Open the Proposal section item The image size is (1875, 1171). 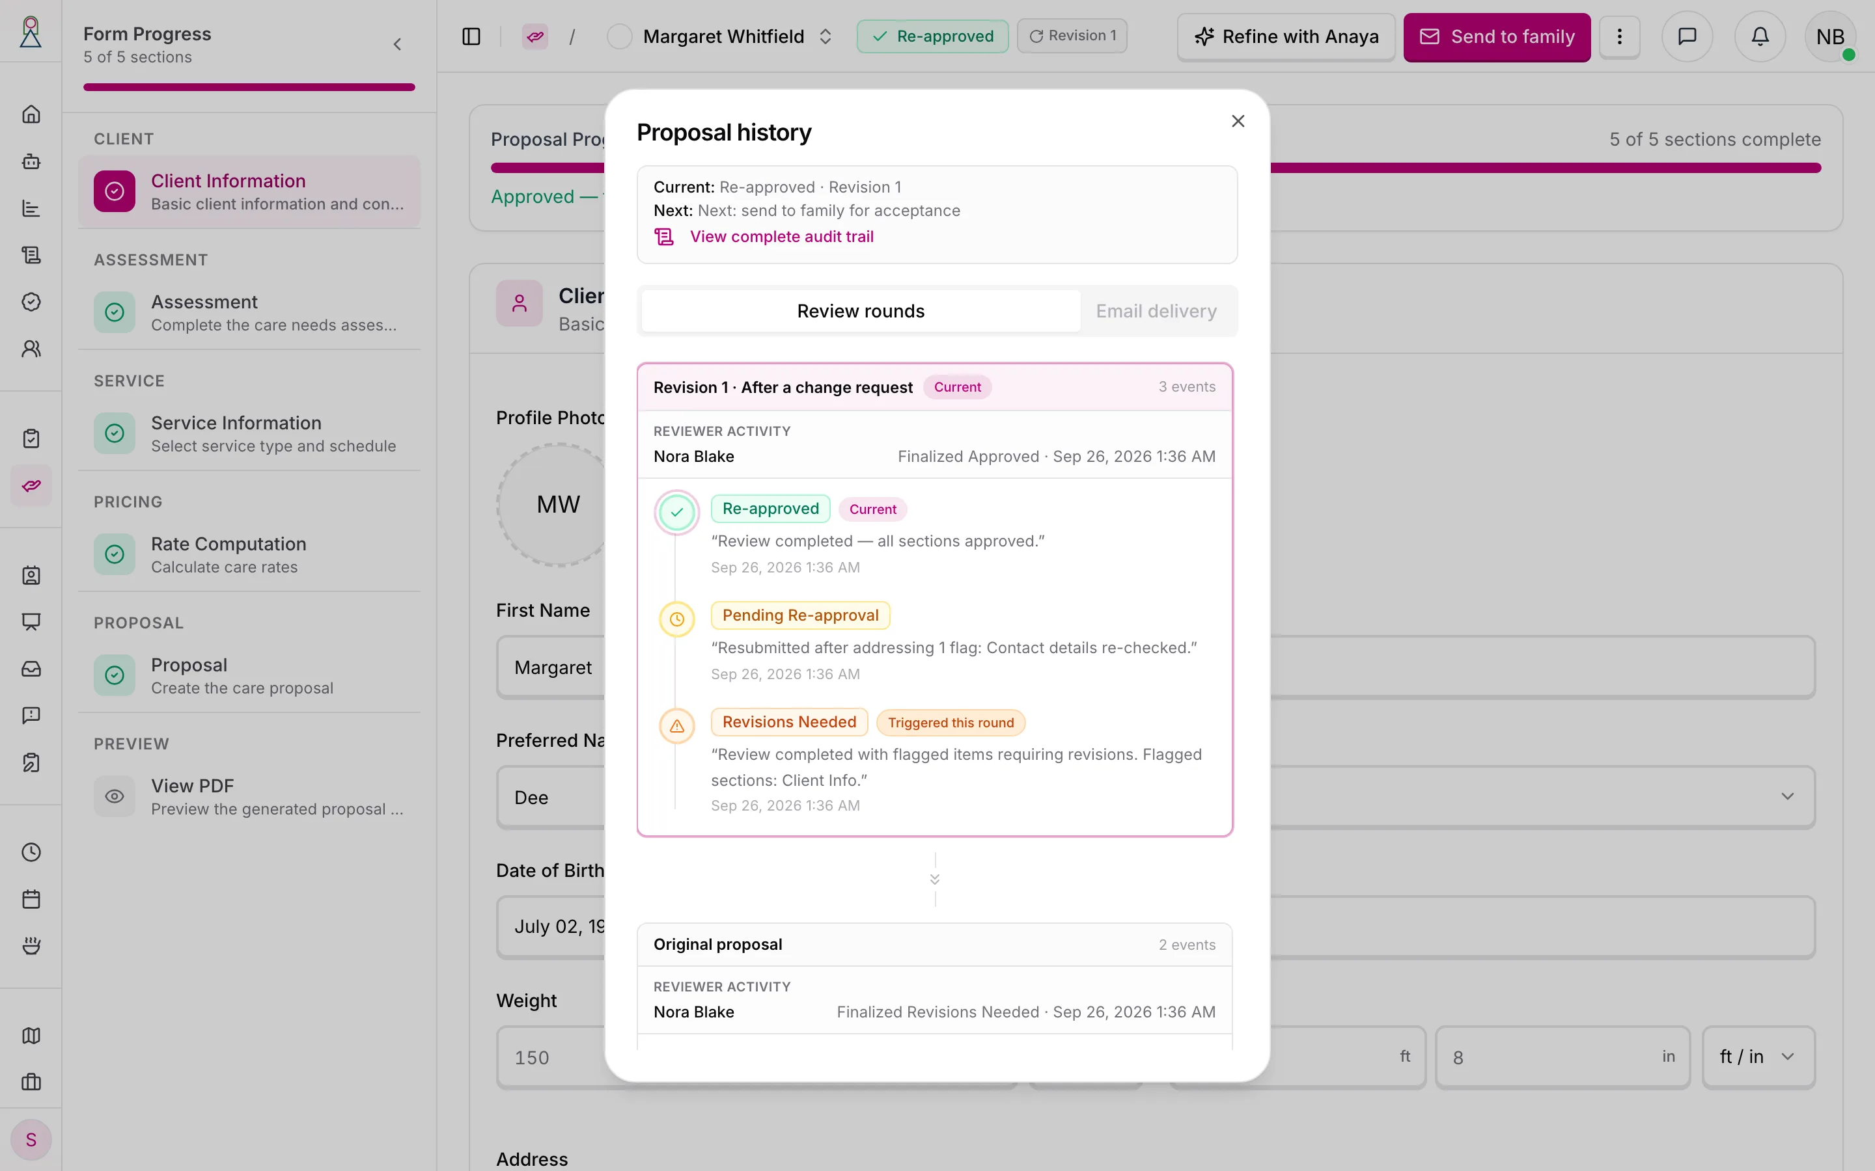click(249, 675)
